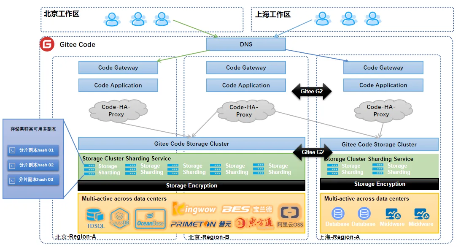Screen dimensions: 461x247
Task: Click the 北京-Region-B label
Action: [x=208, y=237]
